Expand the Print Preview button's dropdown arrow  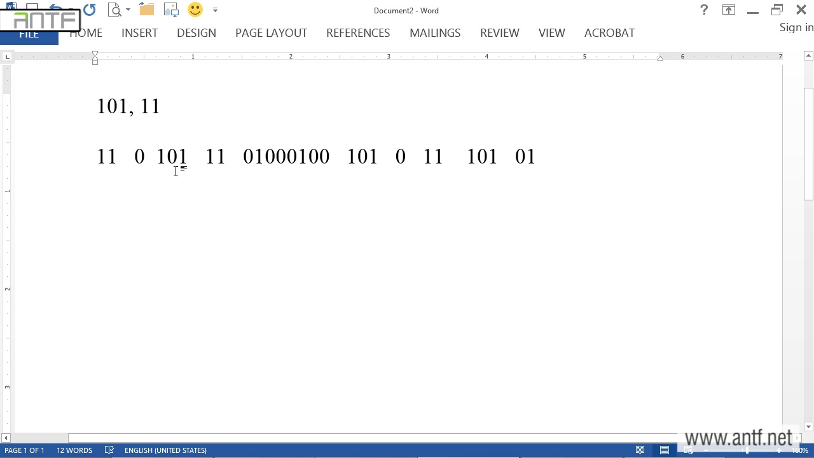128,10
